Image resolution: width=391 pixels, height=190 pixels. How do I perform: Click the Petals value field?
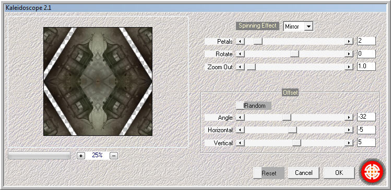tap(366, 41)
